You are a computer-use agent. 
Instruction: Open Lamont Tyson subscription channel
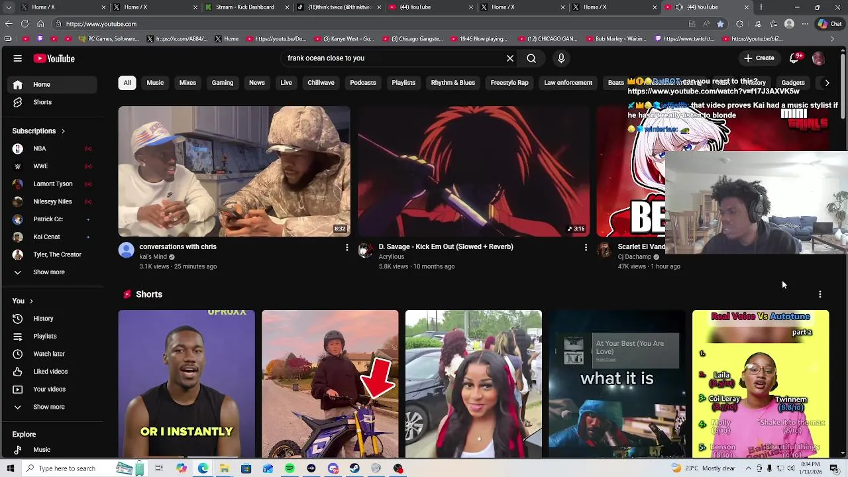(52, 184)
